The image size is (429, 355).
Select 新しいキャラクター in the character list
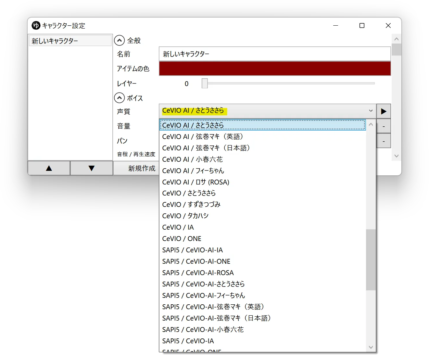point(70,41)
